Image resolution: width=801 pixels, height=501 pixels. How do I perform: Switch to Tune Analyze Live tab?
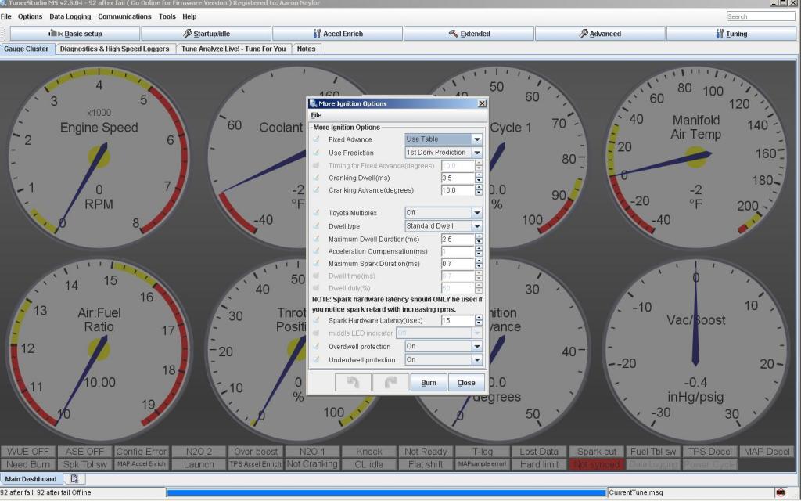click(233, 49)
